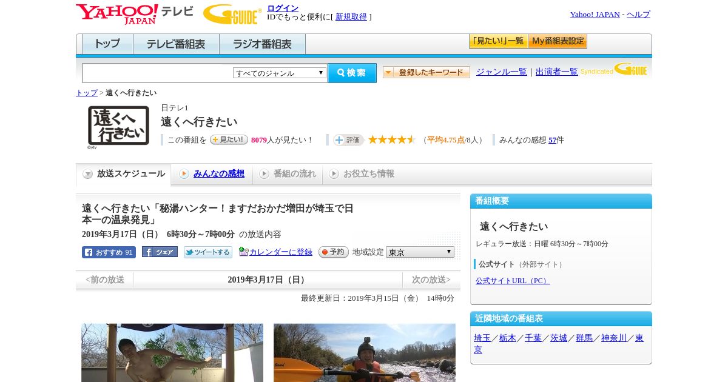728x382 pixels.
Task: Click the 8079 viewers count text
Action: click(259, 140)
